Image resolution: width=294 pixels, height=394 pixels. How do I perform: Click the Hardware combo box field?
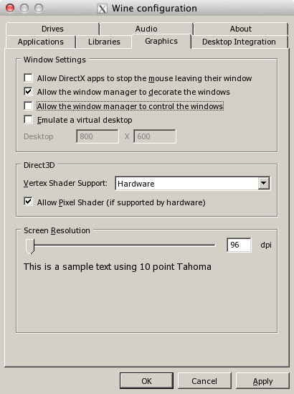tap(193, 183)
